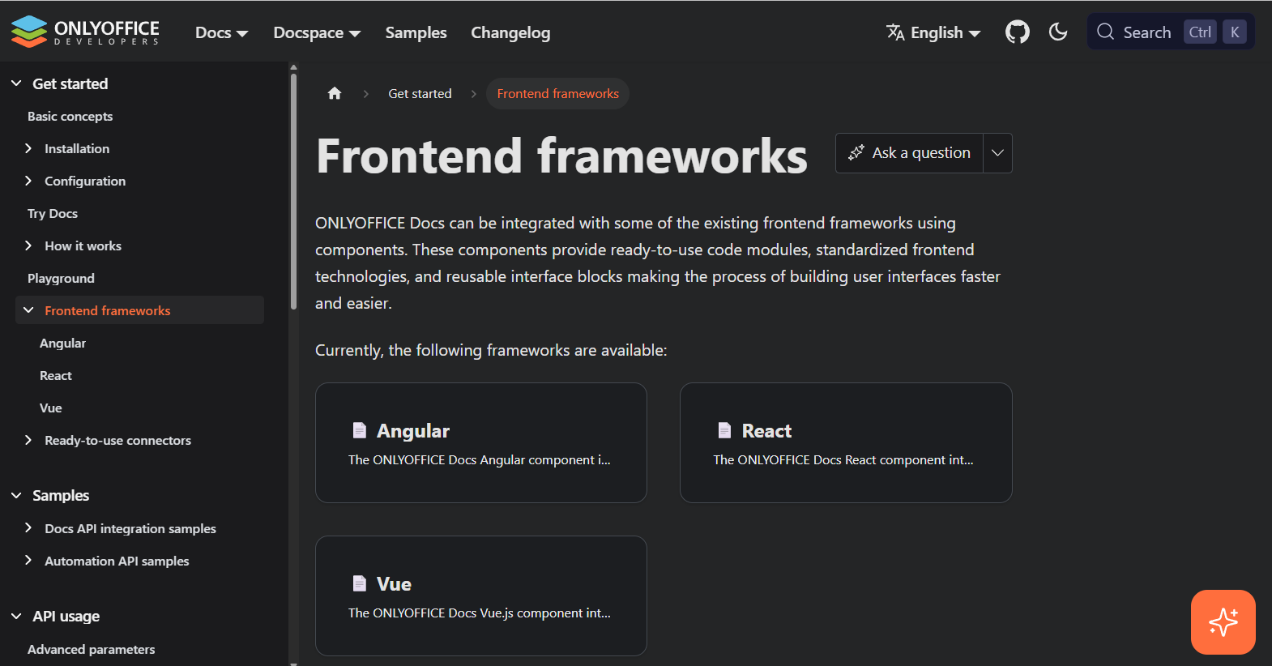Open the Changelog page
This screenshot has height=666, width=1272.
coord(510,32)
